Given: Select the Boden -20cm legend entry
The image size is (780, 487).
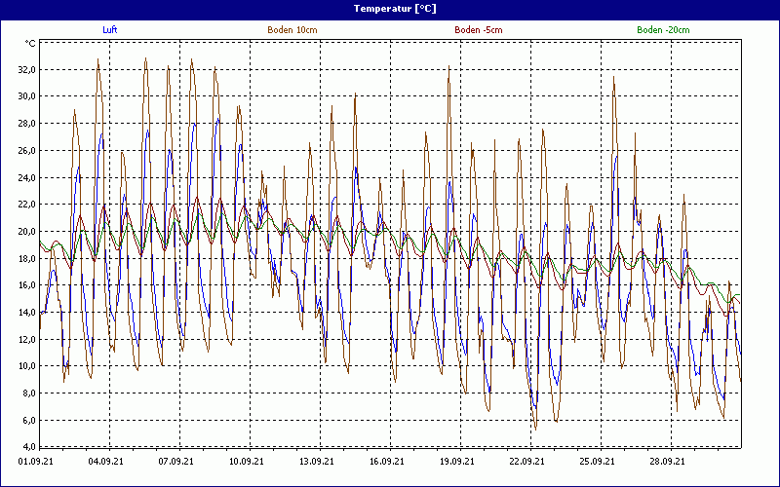Looking at the screenshot, I should [663, 30].
